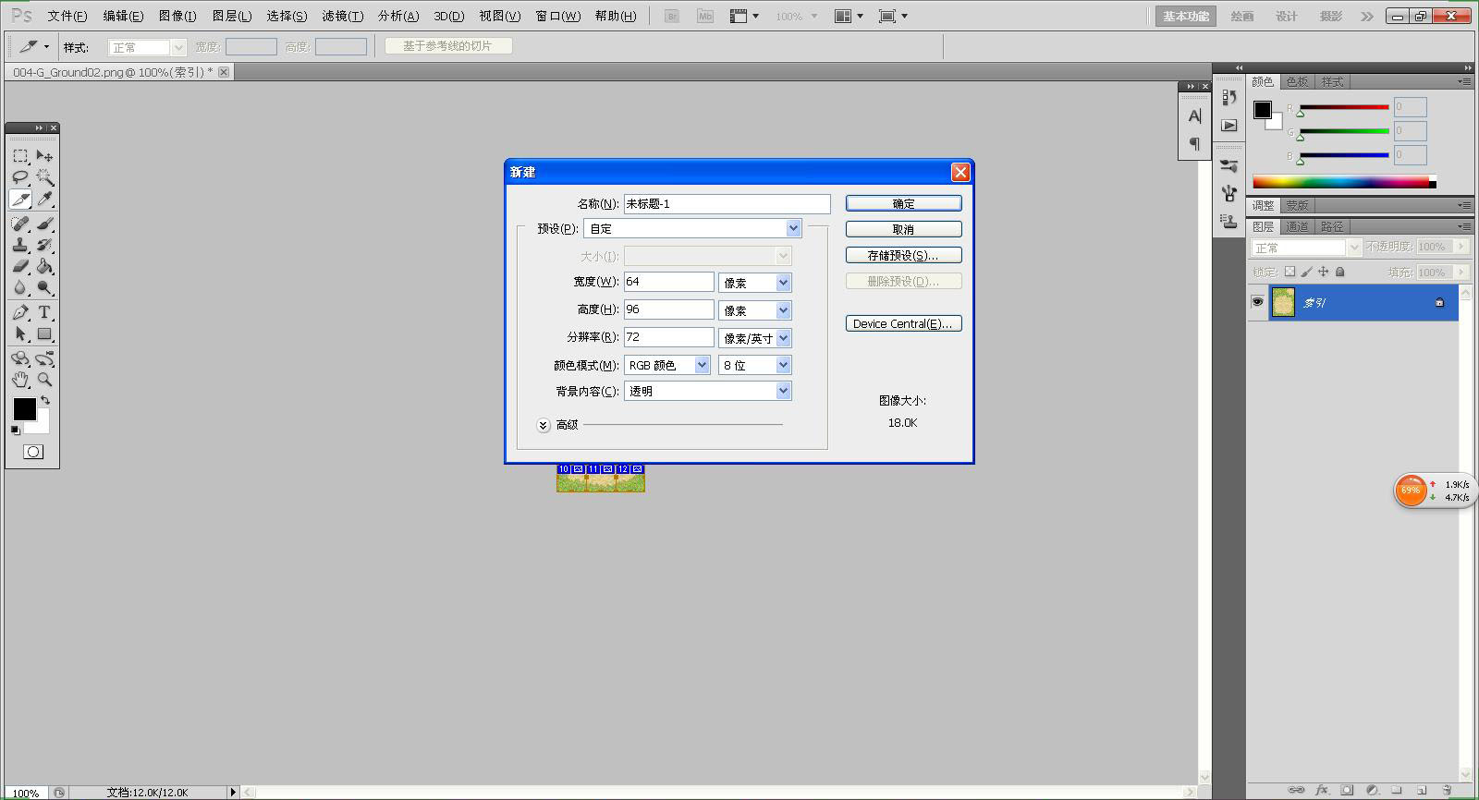Select the Eyedropper tool
1479x800 pixels.
click(44, 200)
